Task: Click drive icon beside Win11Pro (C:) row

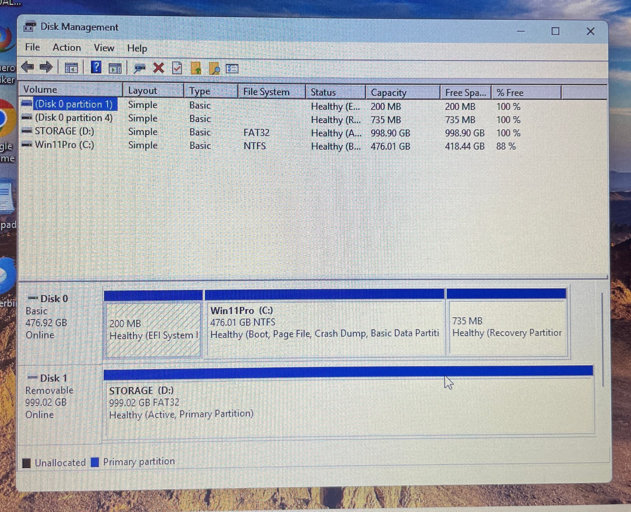Action: [26, 145]
